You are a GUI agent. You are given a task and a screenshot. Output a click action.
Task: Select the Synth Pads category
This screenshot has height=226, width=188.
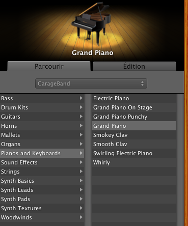tap(42, 199)
